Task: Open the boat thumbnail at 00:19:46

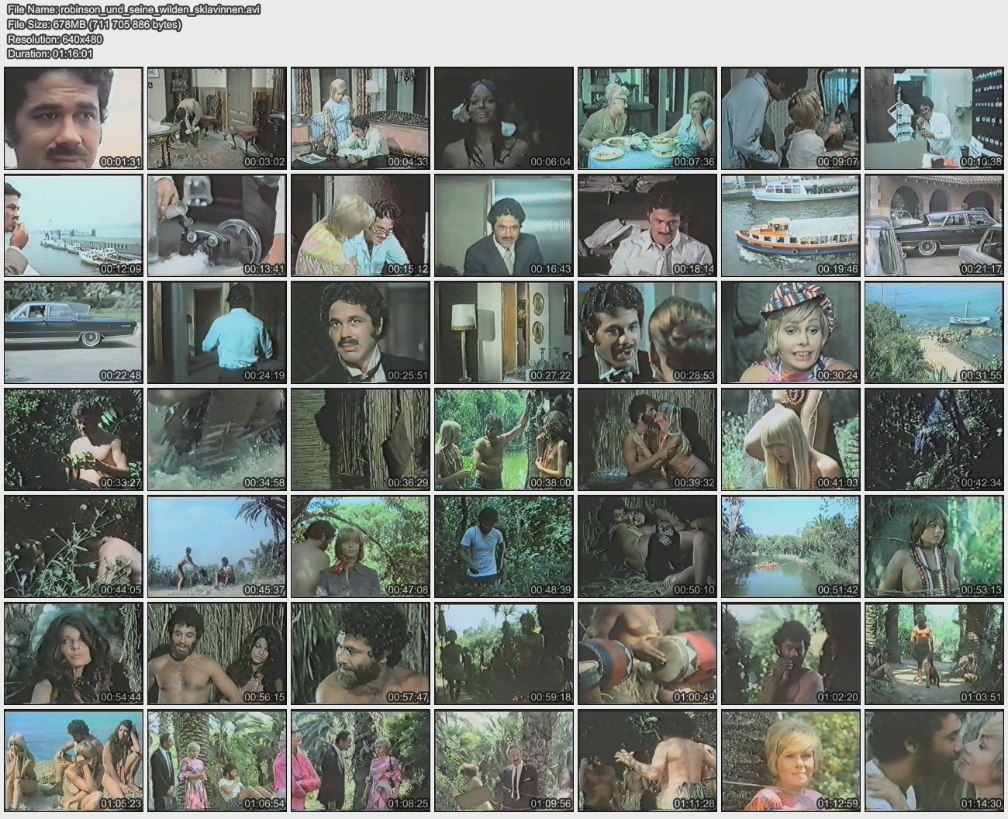Action: tap(791, 225)
